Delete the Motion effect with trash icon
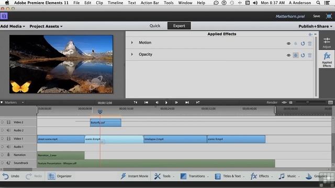The height and width of the screenshot is (188, 335). (309, 43)
